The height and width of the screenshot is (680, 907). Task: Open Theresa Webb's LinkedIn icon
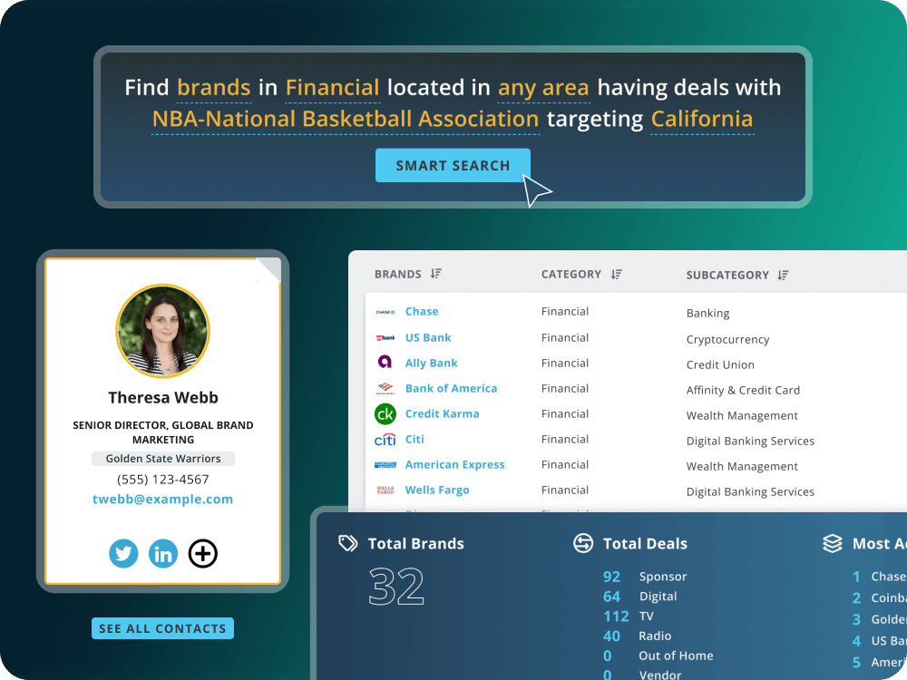click(163, 553)
